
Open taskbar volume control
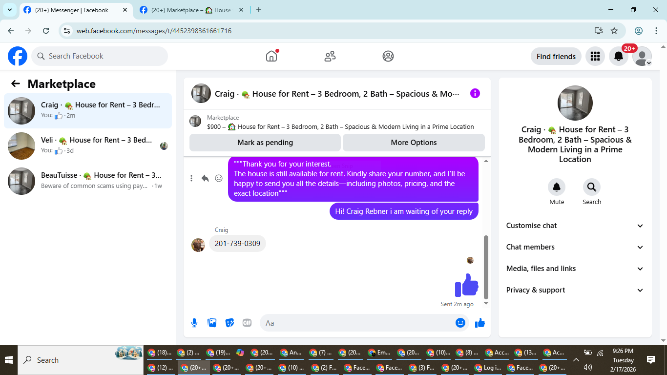coord(588,367)
